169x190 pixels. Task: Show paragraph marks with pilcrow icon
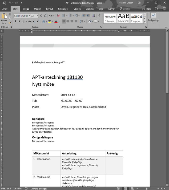[99, 16]
